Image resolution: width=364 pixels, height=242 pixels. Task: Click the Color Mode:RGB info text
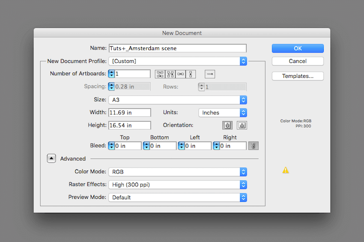[296, 121]
